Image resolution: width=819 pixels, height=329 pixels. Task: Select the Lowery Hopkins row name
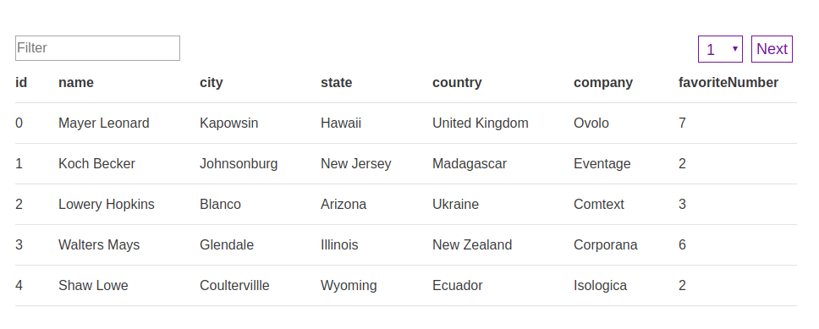[x=107, y=204]
